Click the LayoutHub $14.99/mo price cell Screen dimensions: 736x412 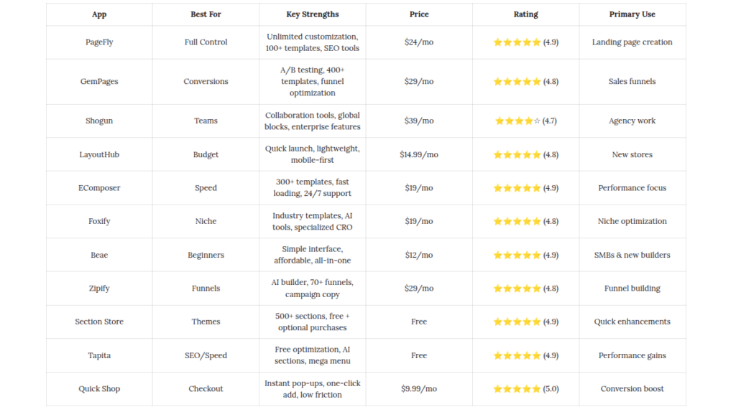coord(419,154)
